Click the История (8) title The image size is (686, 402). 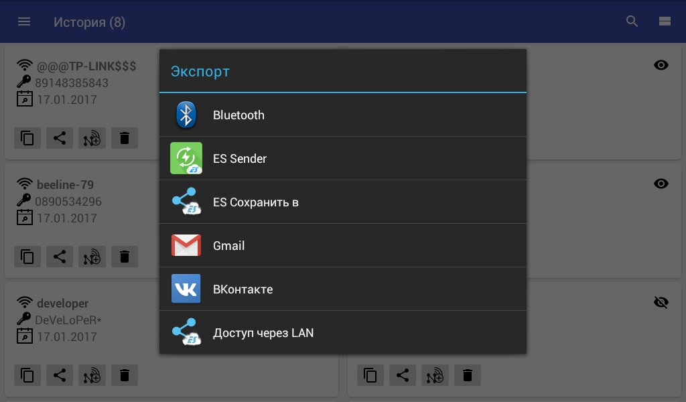pos(89,22)
